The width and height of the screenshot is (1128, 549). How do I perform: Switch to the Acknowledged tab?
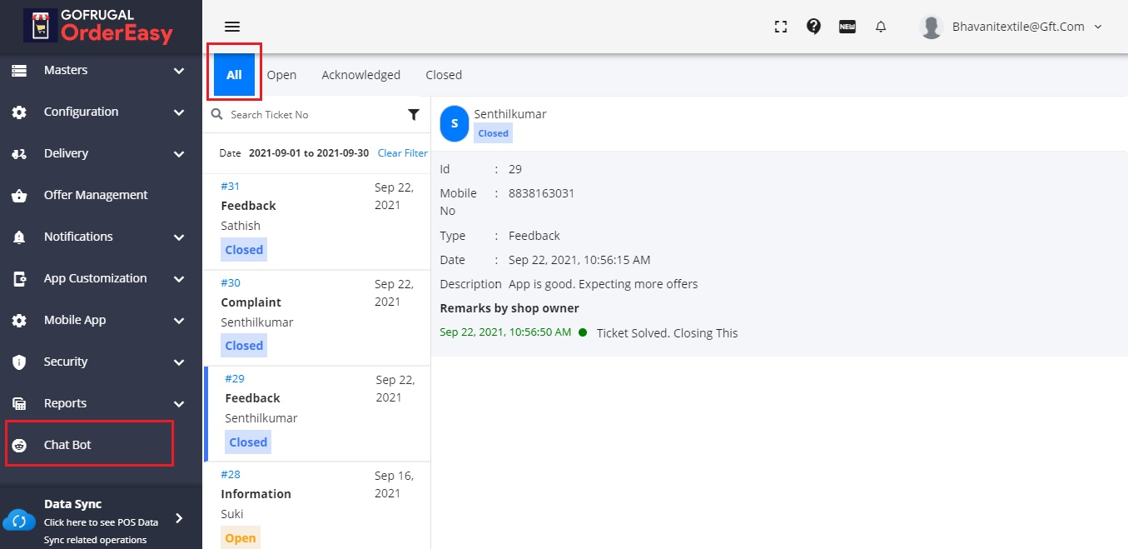click(x=360, y=75)
